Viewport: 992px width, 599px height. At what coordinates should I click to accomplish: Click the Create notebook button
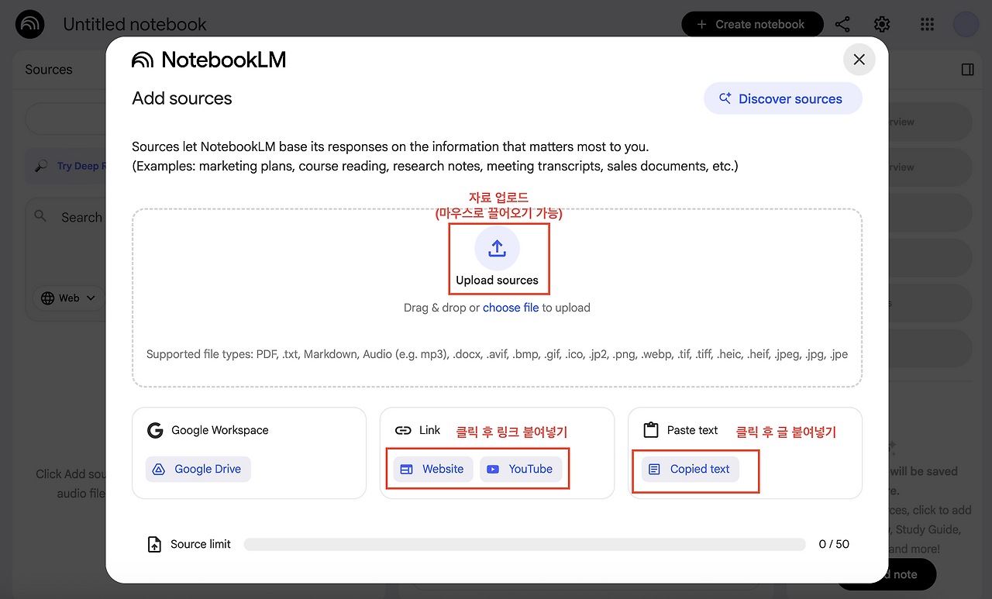pos(753,24)
